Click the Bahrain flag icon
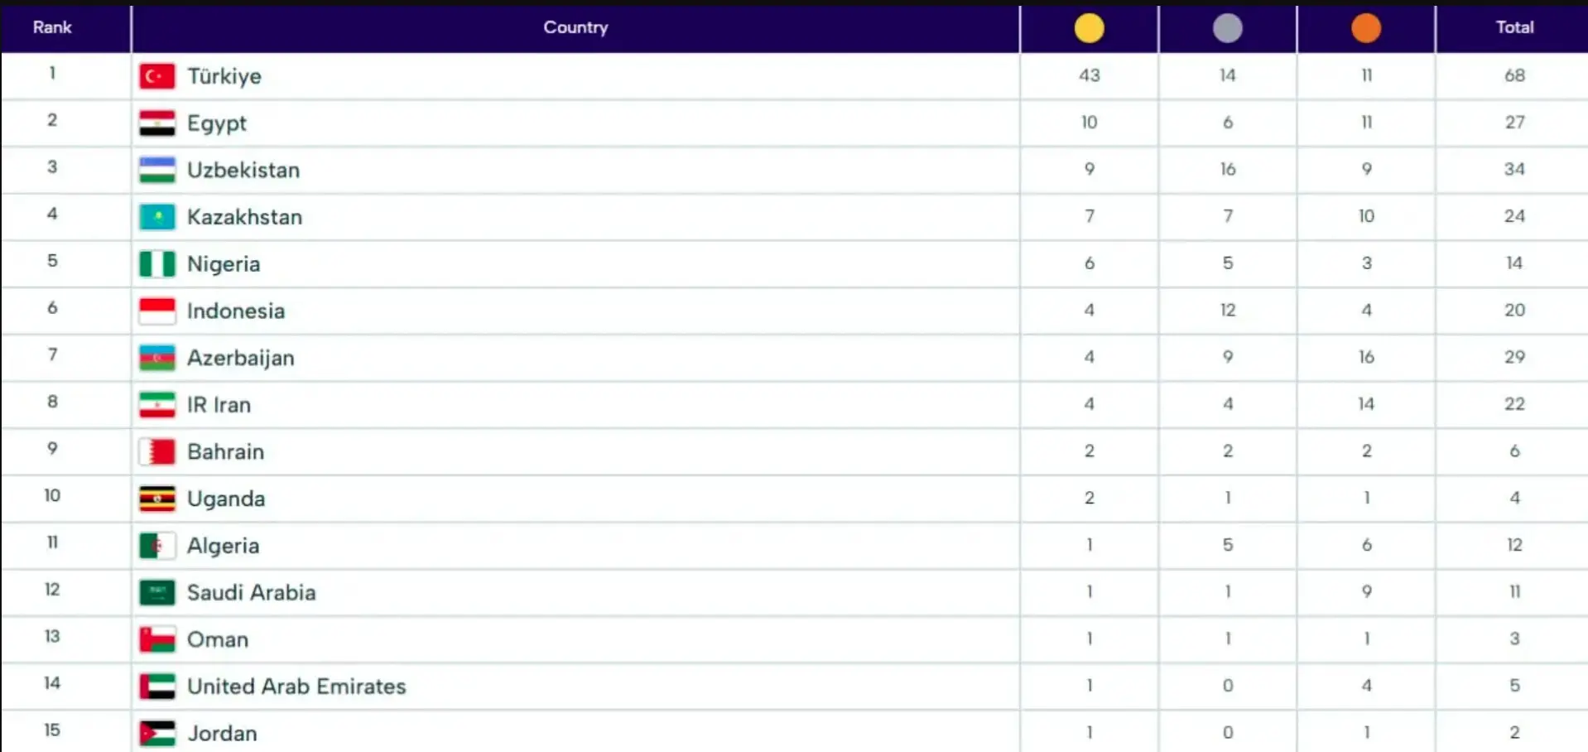The image size is (1588, 752). coord(156,451)
